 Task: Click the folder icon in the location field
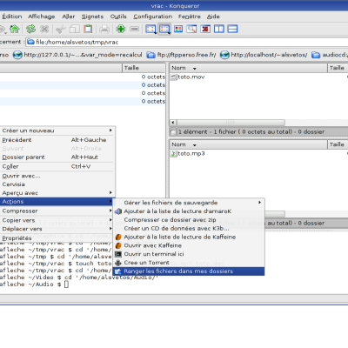[30, 43]
